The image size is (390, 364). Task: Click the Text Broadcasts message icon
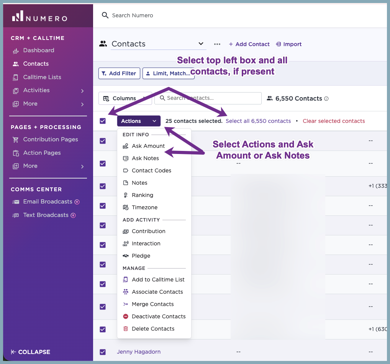click(16, 215)
